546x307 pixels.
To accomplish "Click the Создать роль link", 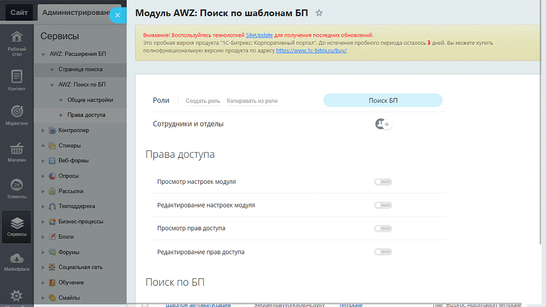I will tap(203, 101).
